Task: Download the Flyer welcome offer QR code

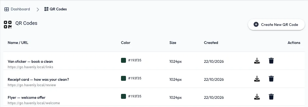Action: pyautogui.click(x=257, y=97)
